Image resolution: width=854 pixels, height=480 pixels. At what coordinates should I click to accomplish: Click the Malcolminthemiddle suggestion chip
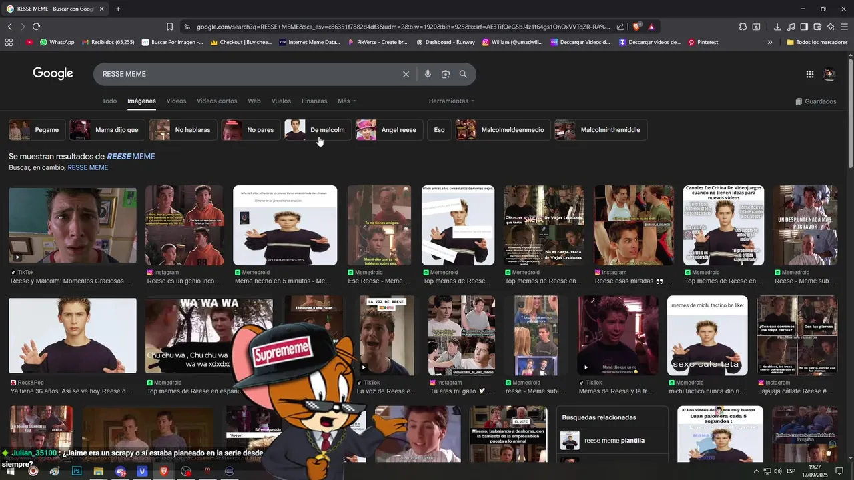click(x=600, y=130)
